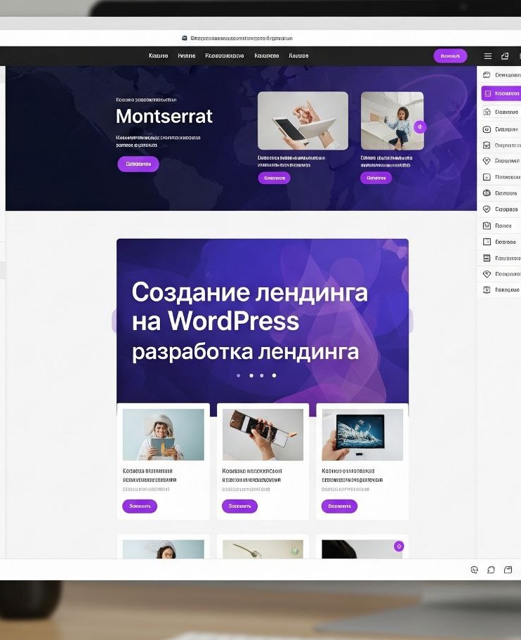Click the "Montserrat" hero heading
The width and height of the screenshot is (521, 640).
pyautogui.click(x=164, y=116)
